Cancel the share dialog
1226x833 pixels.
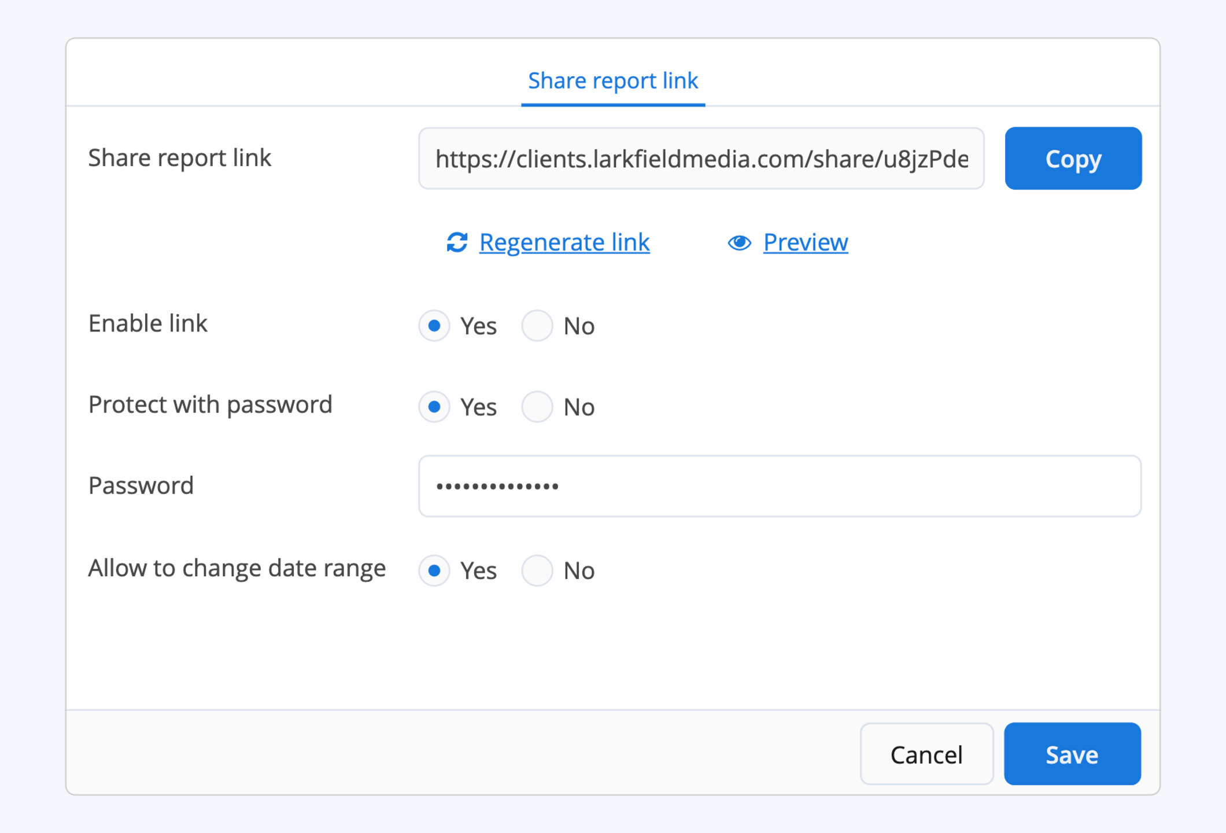coord(926,754)
